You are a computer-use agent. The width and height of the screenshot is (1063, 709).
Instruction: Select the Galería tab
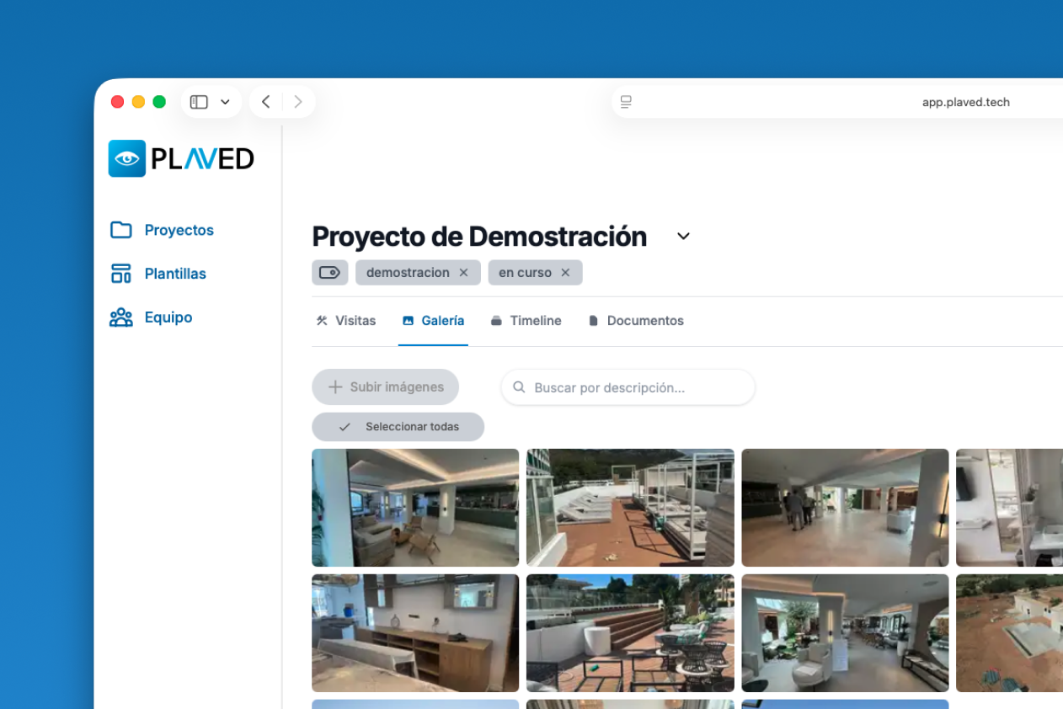433,321
